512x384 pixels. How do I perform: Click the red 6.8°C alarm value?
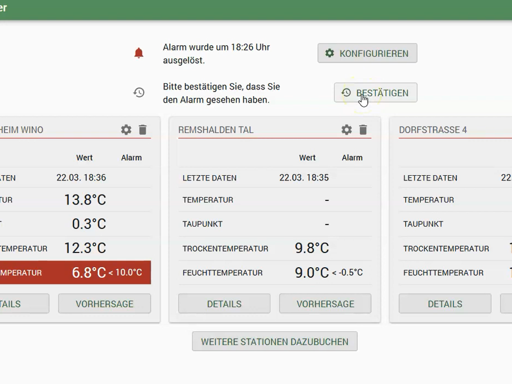coord(89,272)
